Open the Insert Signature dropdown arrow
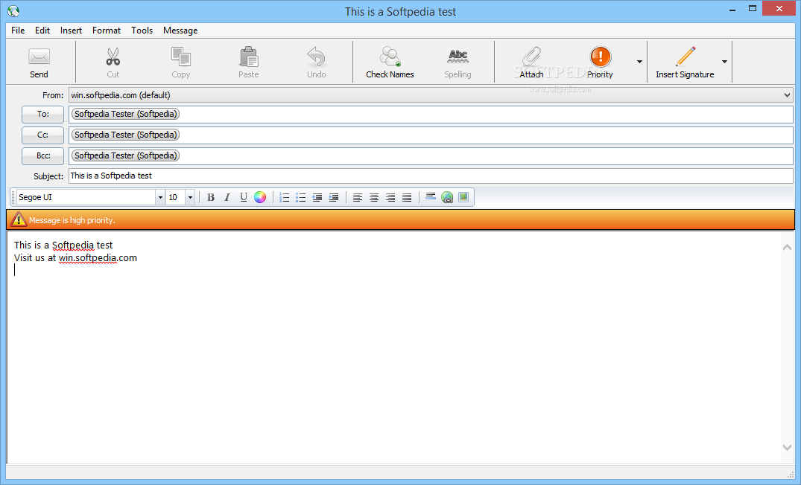The width and height of the screenshot is (801, 485). click(x=724, y=62)
